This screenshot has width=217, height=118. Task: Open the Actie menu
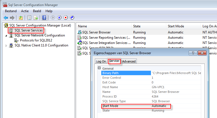pyautogui.click(x=25, y=11)
